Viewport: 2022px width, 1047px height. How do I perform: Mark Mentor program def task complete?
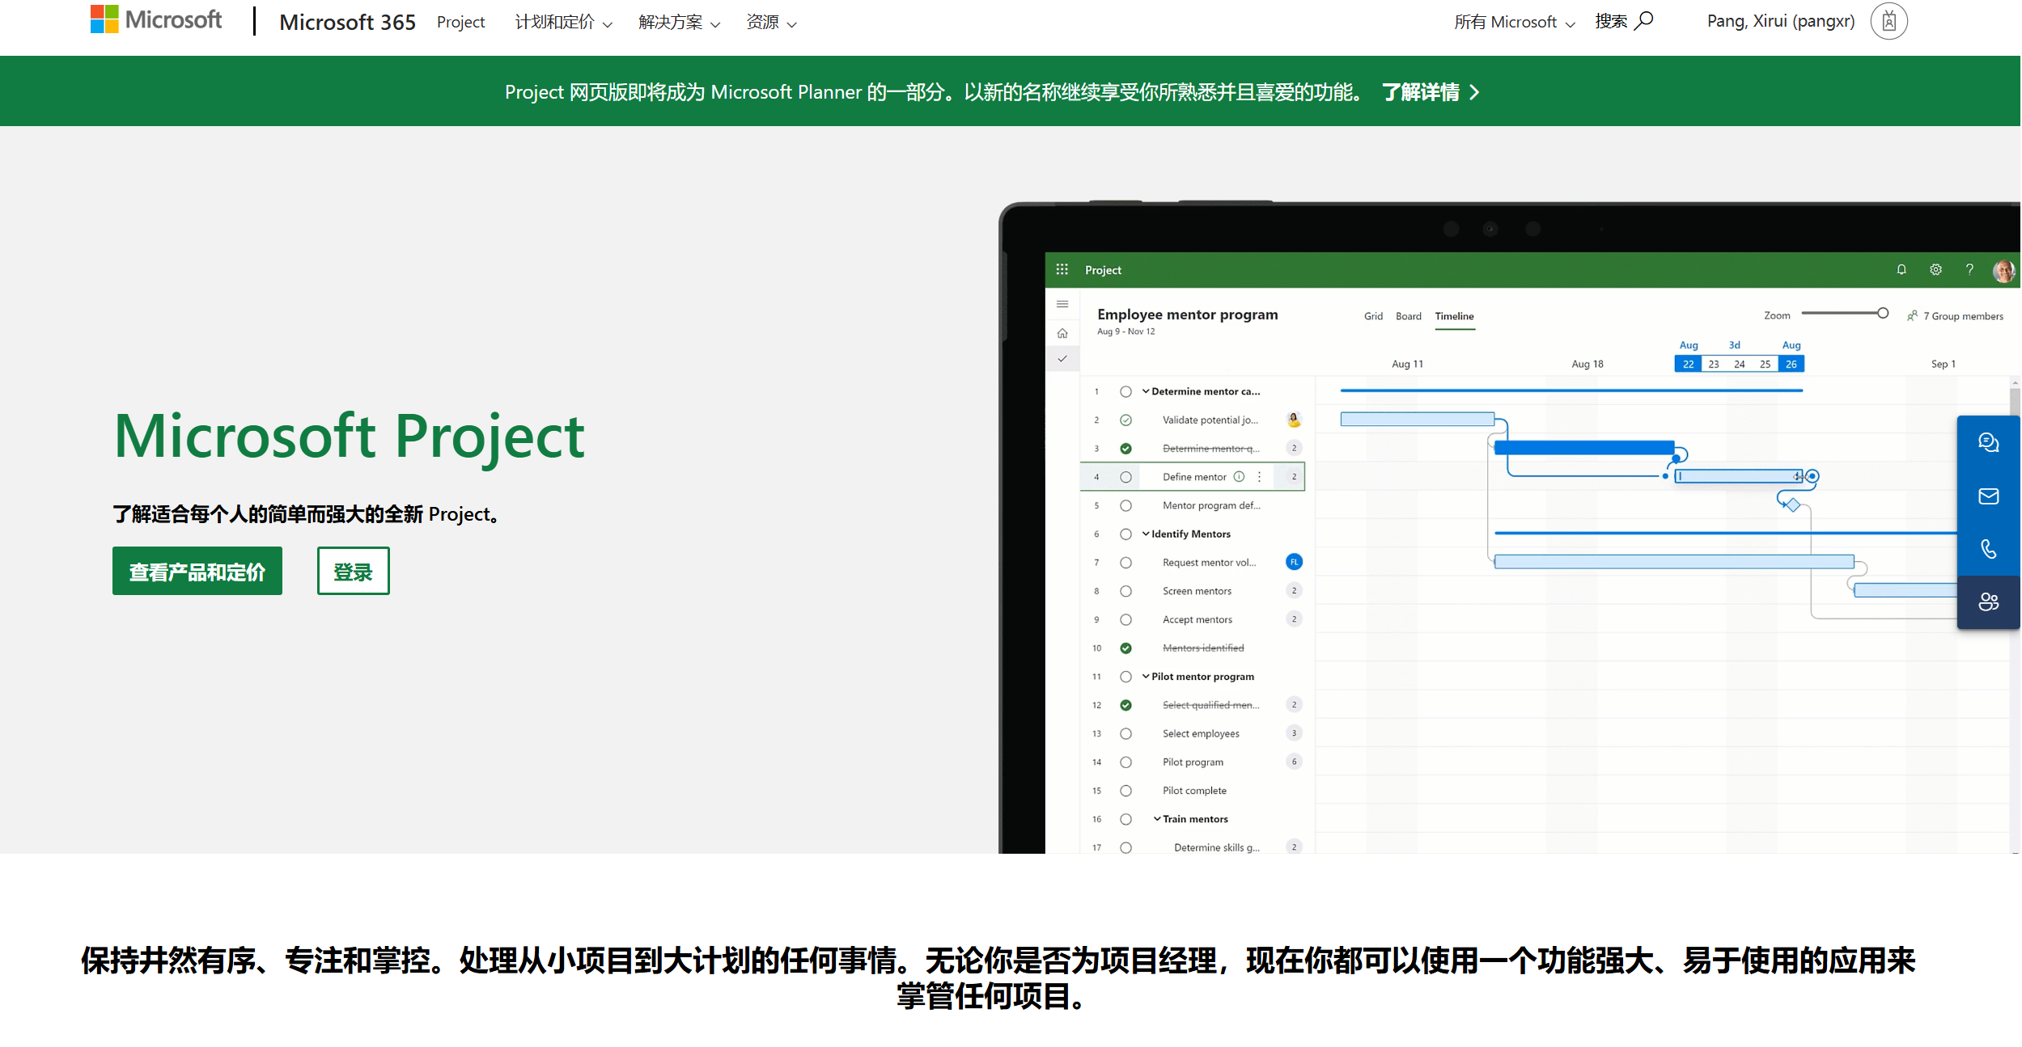1125,505
